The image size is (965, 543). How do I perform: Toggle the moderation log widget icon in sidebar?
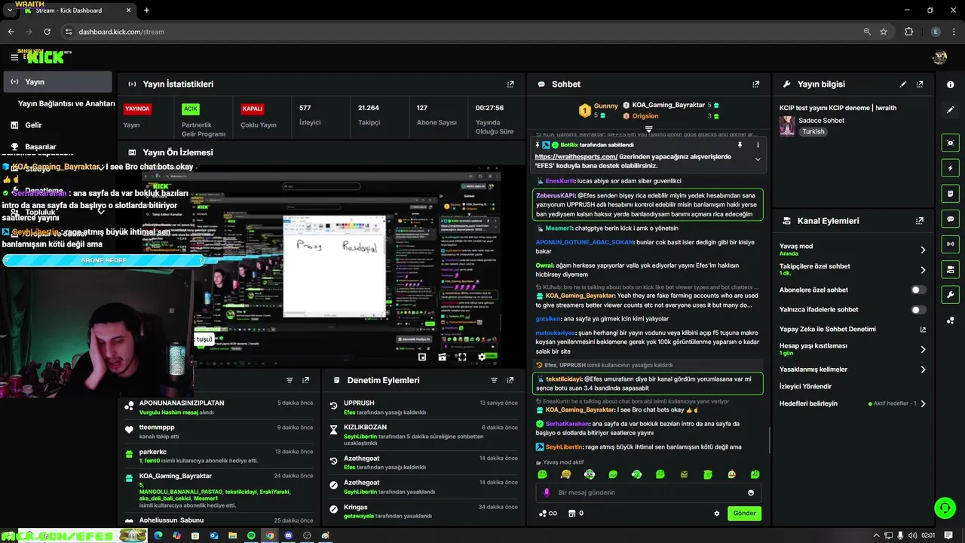tap(950, 193)
